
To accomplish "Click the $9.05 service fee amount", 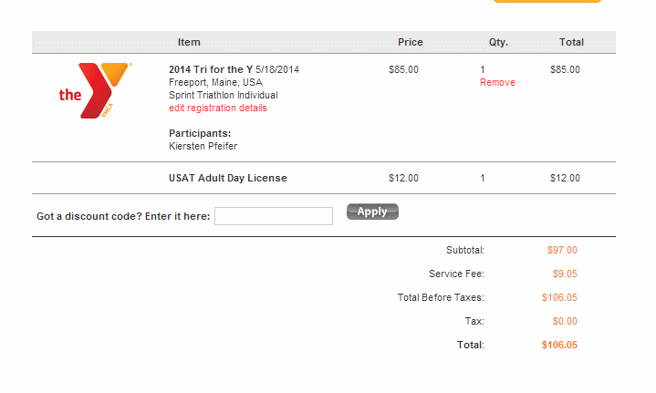I will (565, 274).
